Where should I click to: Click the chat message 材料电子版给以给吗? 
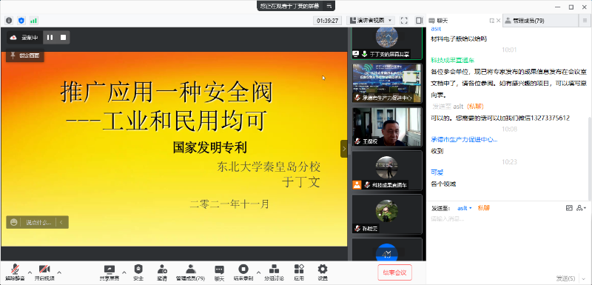point(459,38)
